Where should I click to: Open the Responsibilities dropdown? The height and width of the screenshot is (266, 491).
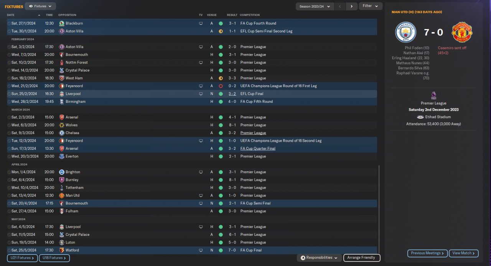319,258
